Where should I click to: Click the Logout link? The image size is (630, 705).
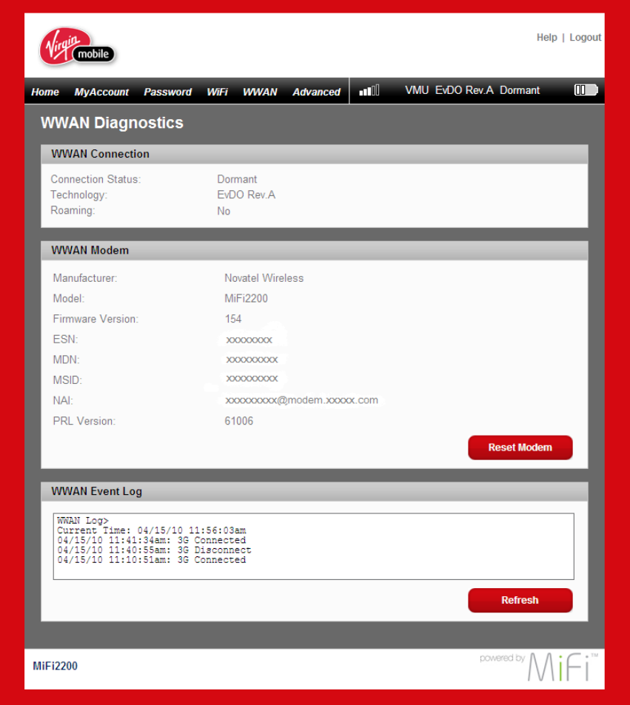tap(585, 37)
